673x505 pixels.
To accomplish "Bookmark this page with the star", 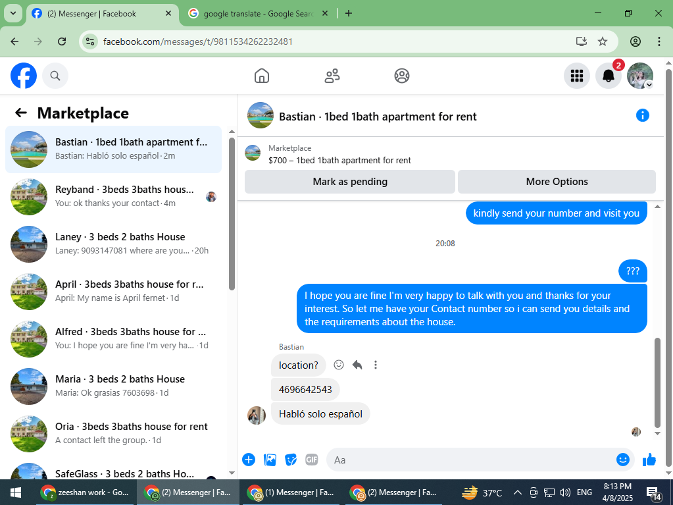I will tap(603, 41).
